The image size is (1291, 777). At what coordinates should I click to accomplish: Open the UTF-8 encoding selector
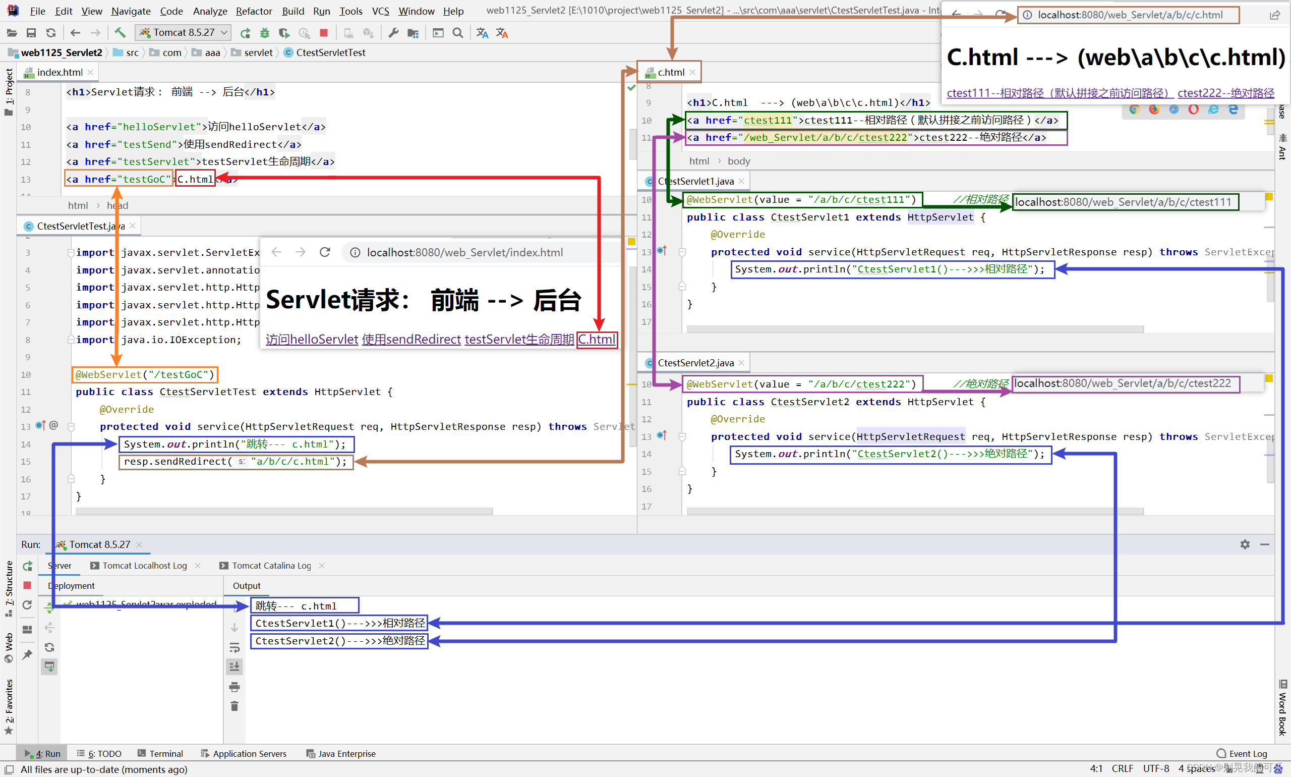pyautogui.click(x=1156, y=768)
